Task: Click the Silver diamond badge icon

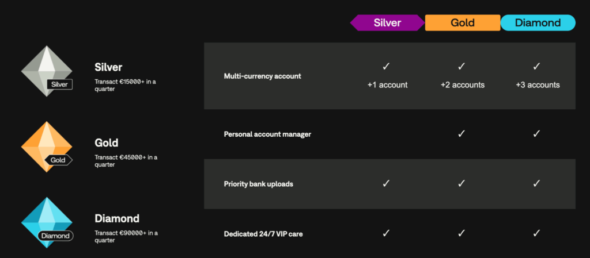Action: [46, 72]
